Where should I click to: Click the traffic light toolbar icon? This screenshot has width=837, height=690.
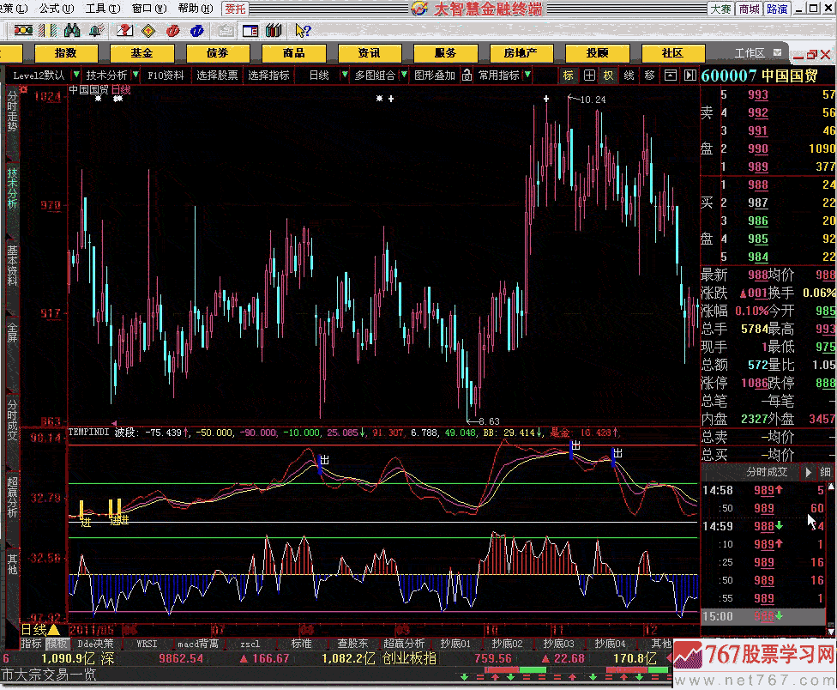click(x=23, y=30)
